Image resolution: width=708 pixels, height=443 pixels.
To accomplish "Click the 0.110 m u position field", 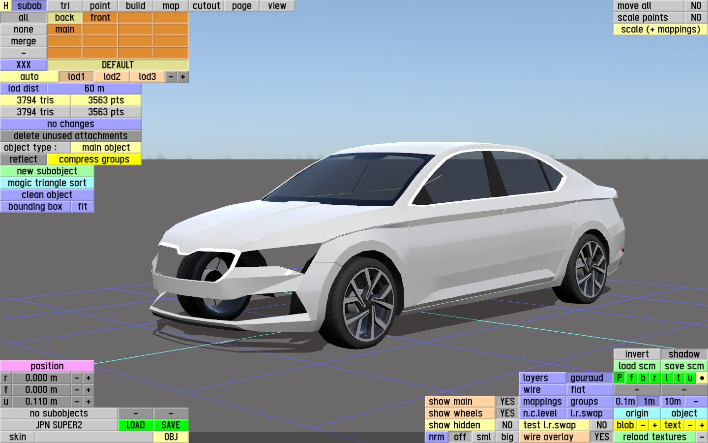I will point(41,402).
